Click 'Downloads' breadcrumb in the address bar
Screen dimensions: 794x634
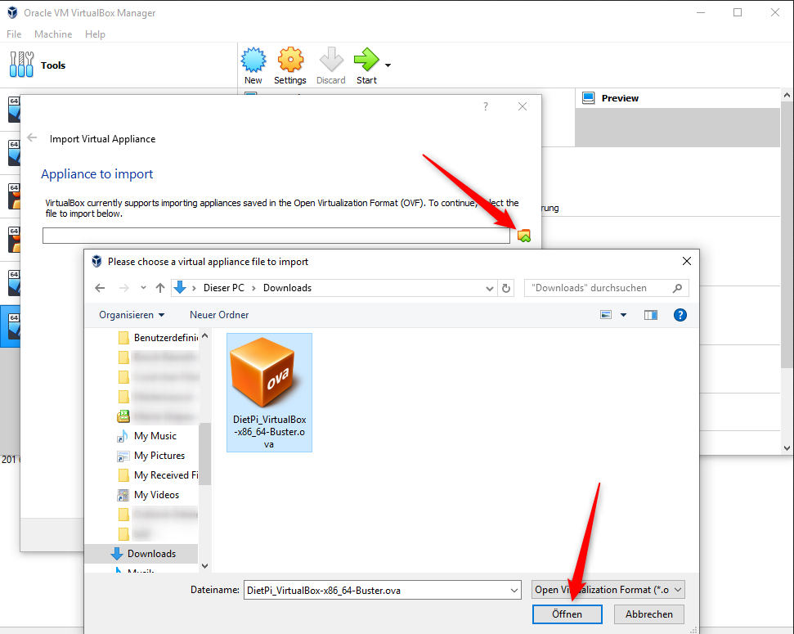(x=287, y=288)
